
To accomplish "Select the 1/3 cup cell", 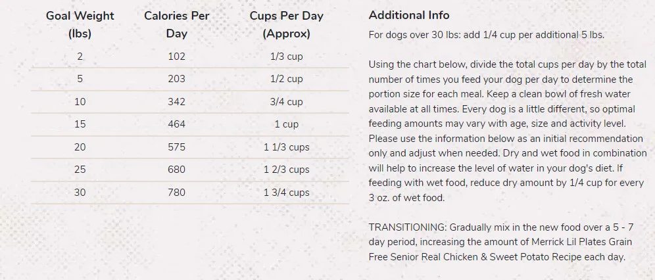I will 287,57.
